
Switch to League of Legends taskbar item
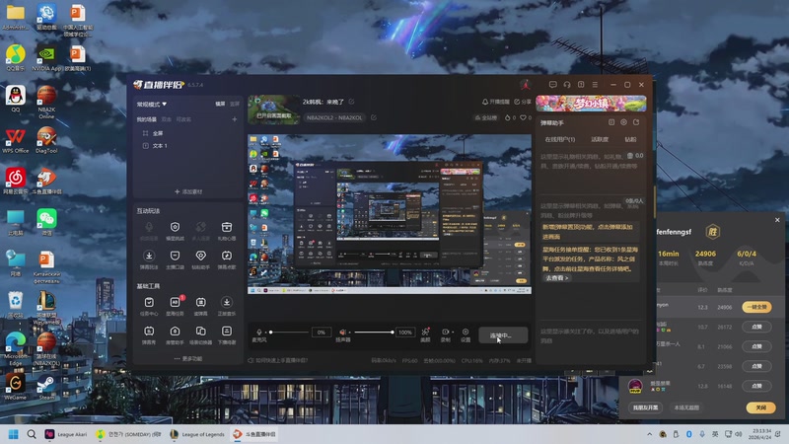point(197,434)
